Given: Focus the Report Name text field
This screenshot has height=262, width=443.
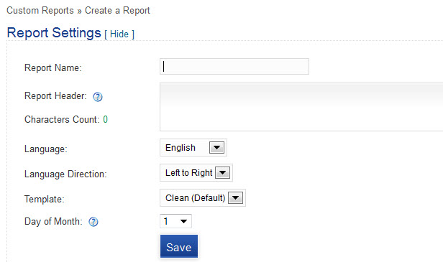Looking at the screenshot, I should pyautogui.click(x=234, y=67).
